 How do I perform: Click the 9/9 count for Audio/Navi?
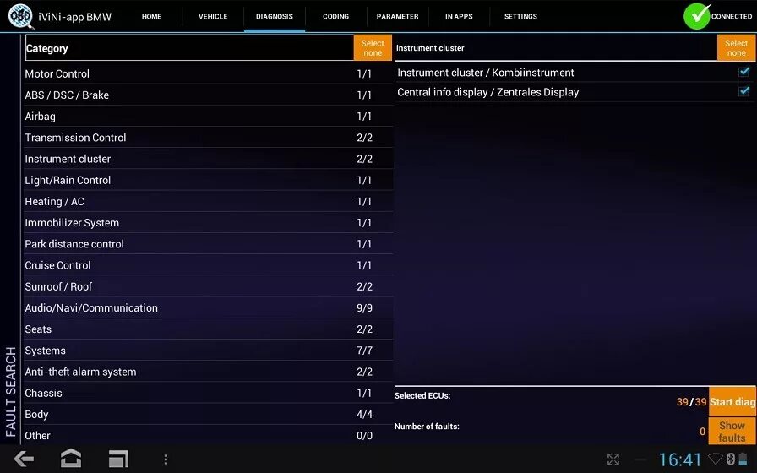(x=364, y=308)
